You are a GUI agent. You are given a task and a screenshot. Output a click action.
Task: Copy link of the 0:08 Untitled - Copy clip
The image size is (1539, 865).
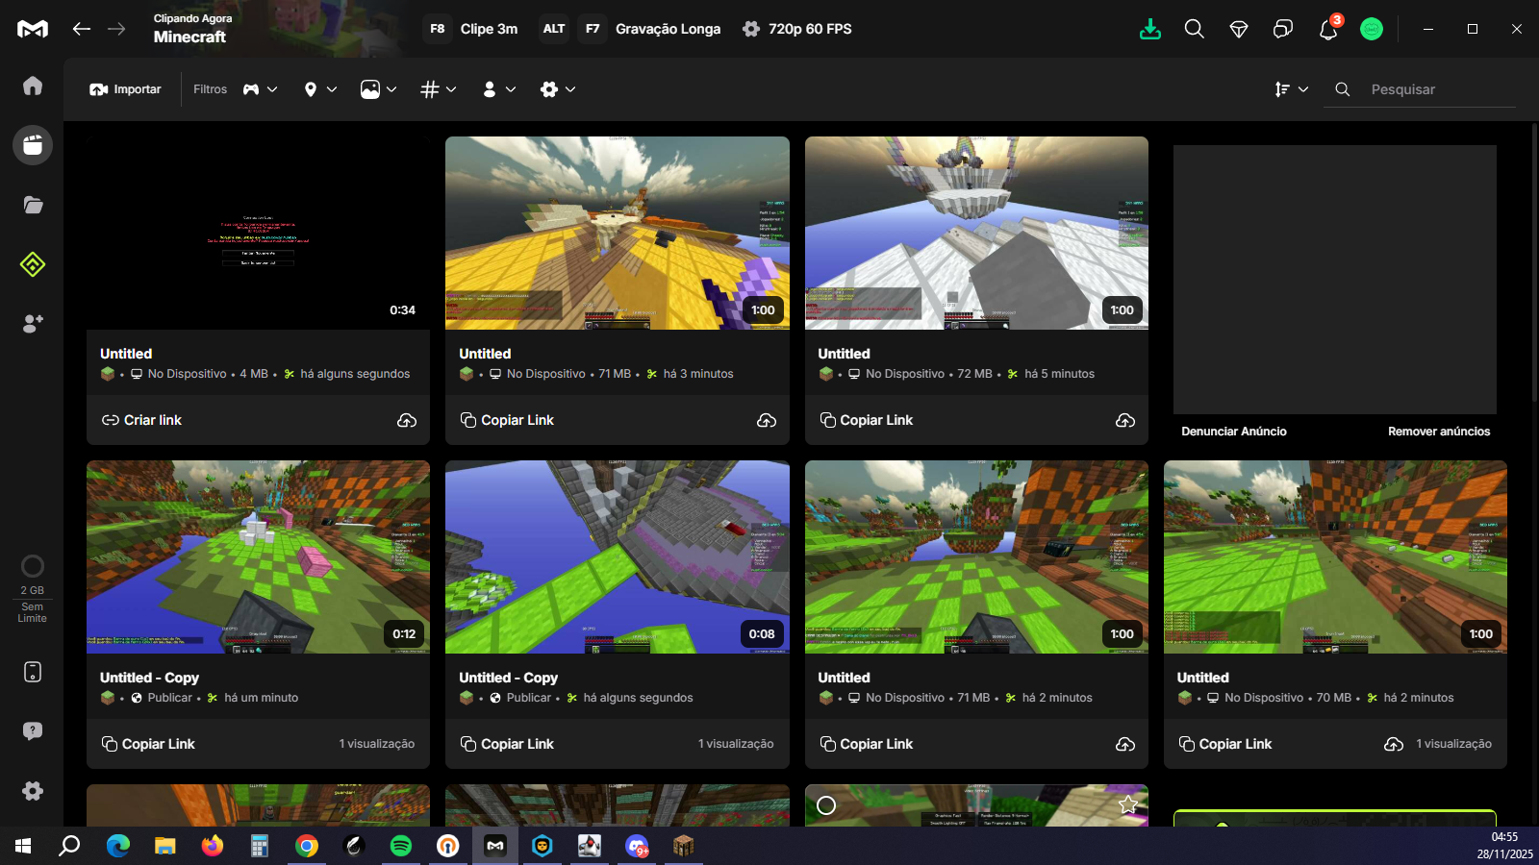click(507, 744)
